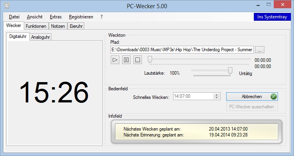This screenshot has height=156, width=294.
Task: Pause the alarm sound playback
Action: click(x=126, y=60)
